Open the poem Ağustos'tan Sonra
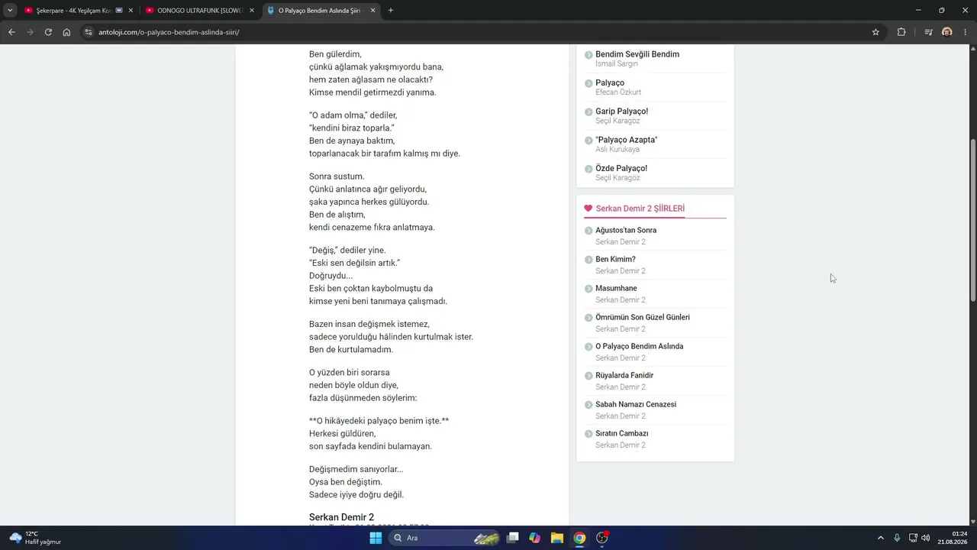This screenshot has width=977, height=550. click(626, 230)
